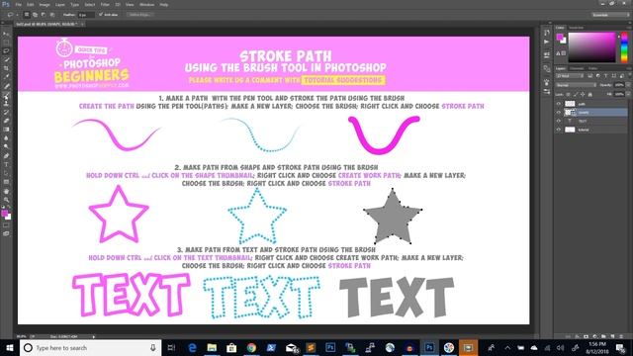Image resolution: width=633 pixels, height=356 pixels.
Task: Click New selection mode in options bar
Action: point(27,15)
